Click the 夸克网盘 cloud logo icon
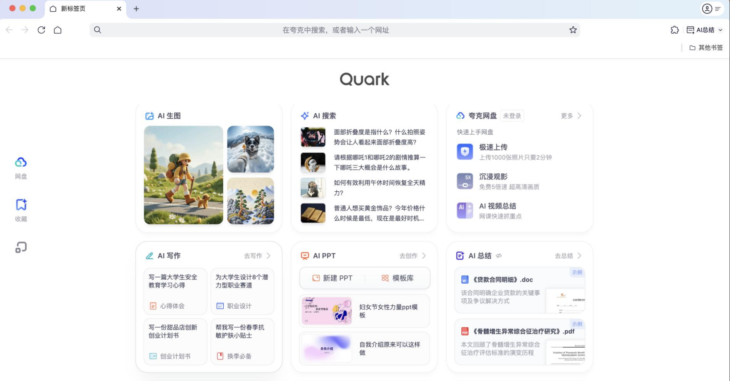The height and width of the screenshot is (381, 730). click(x=460, y=116)
